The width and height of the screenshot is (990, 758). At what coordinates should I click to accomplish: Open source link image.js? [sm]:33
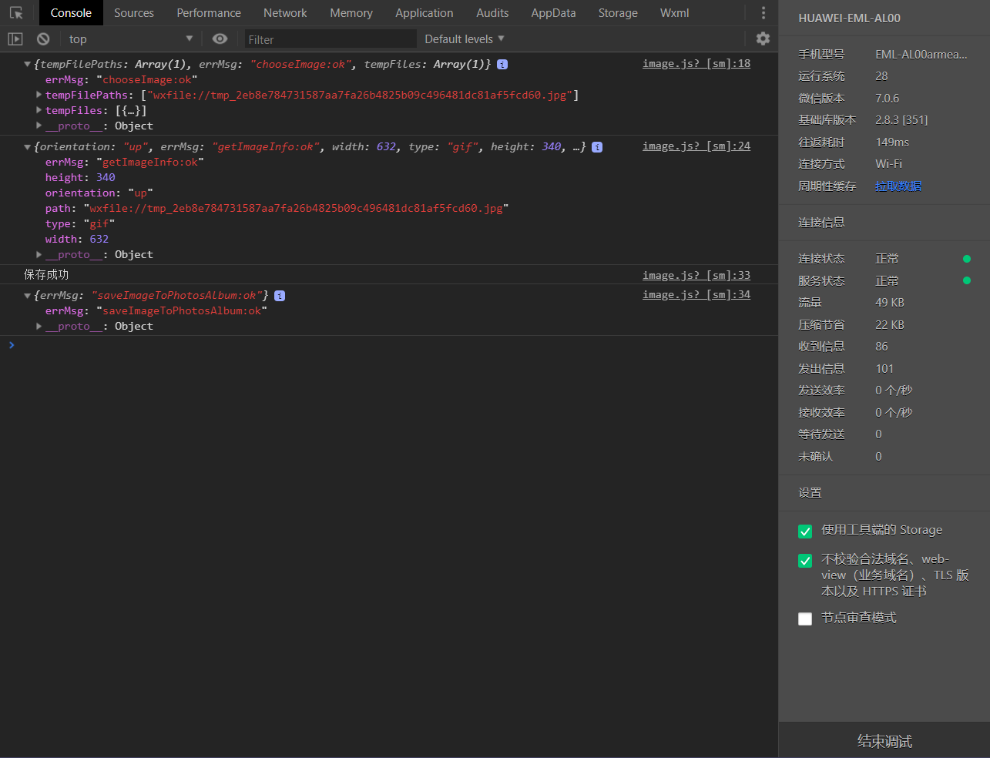point(696,276)
